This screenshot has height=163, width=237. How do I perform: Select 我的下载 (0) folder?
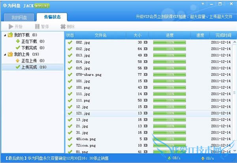[x=25, y=35]
